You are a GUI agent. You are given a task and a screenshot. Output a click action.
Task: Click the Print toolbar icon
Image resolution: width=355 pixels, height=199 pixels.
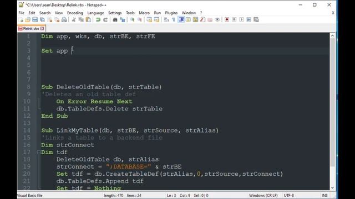click(64, 20)
